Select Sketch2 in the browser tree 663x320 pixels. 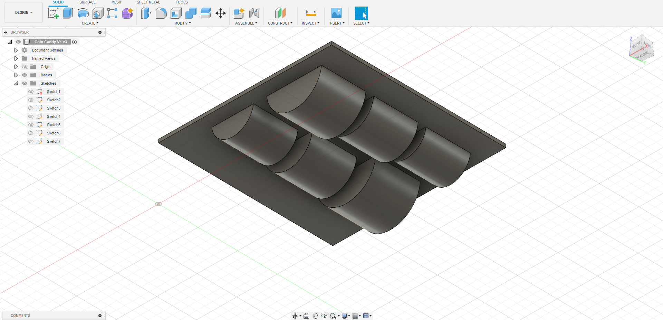pyautogui.click(x=54, y=100)
